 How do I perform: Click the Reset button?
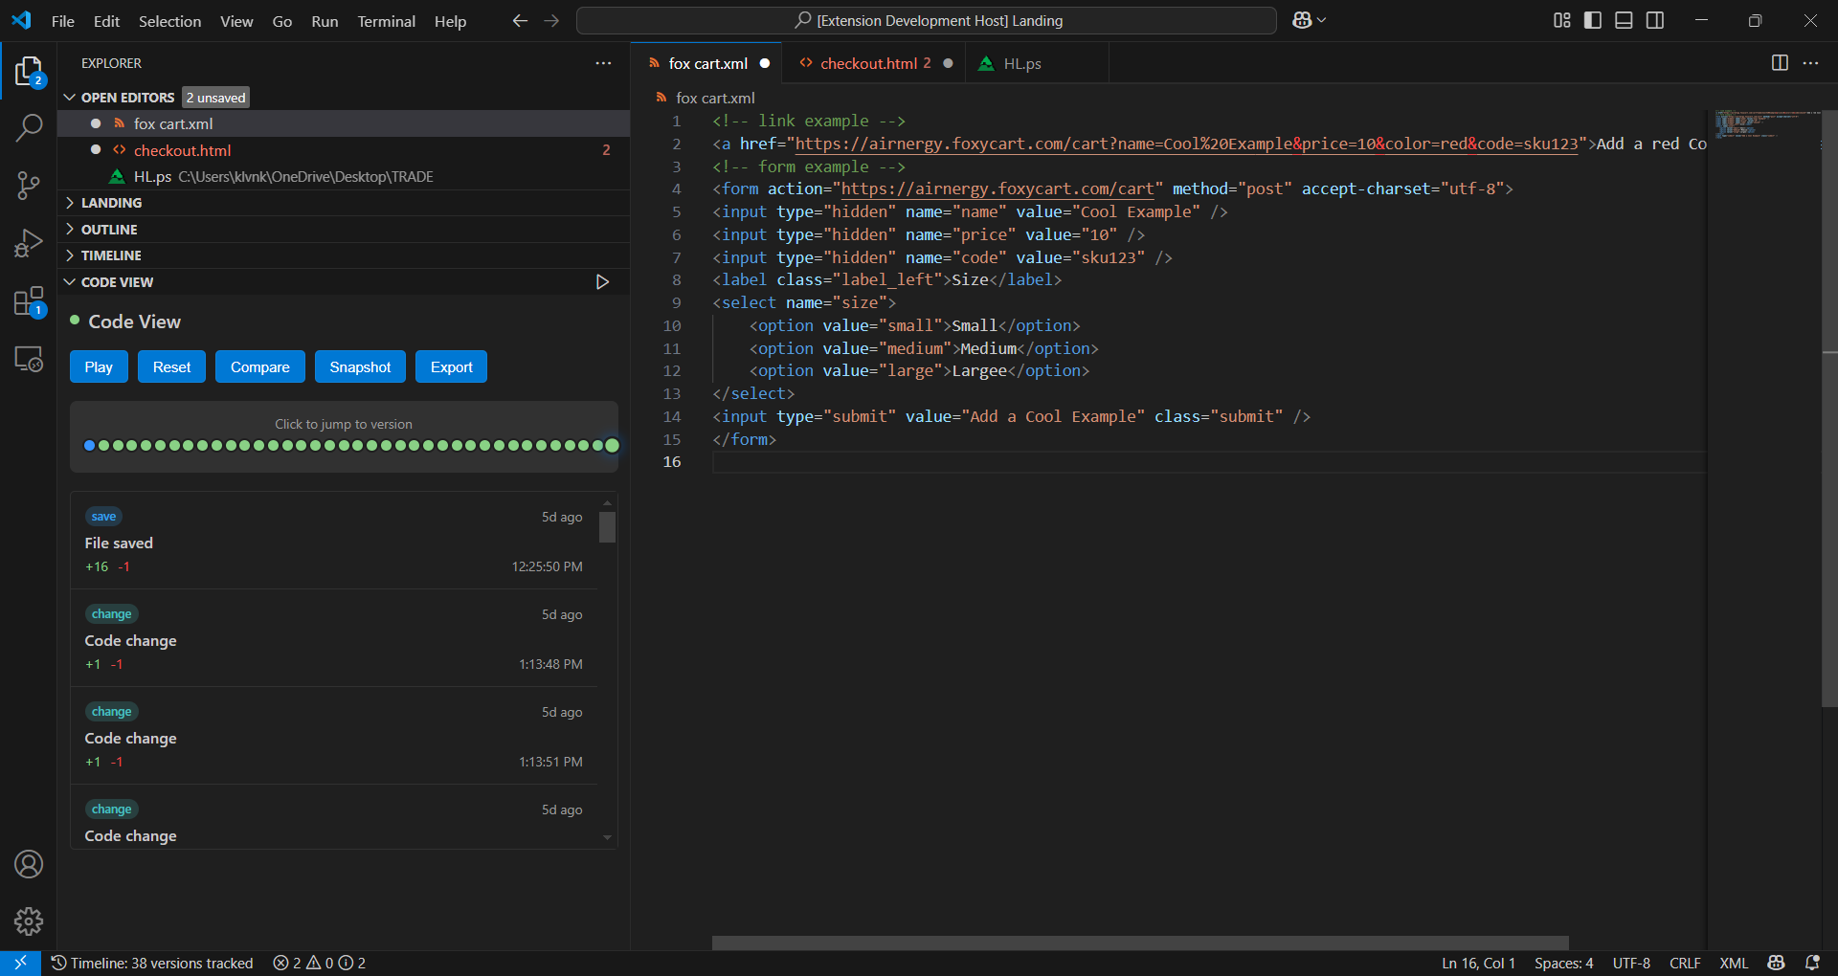coord(171,366)
